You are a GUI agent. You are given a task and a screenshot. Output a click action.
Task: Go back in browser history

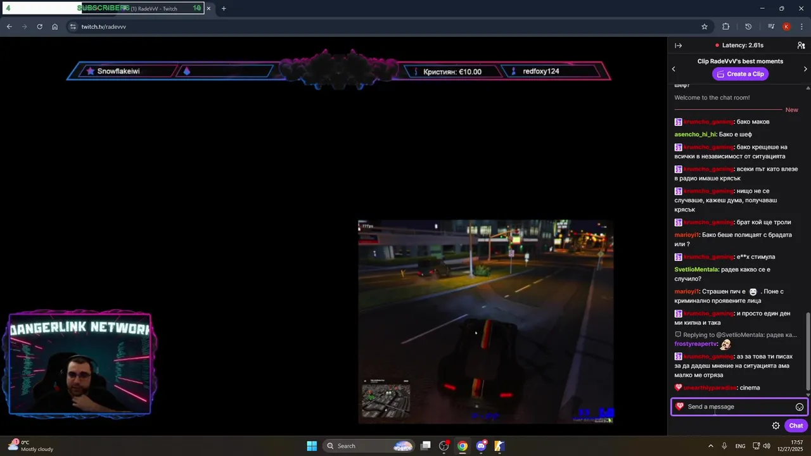(x=9, y=27)
